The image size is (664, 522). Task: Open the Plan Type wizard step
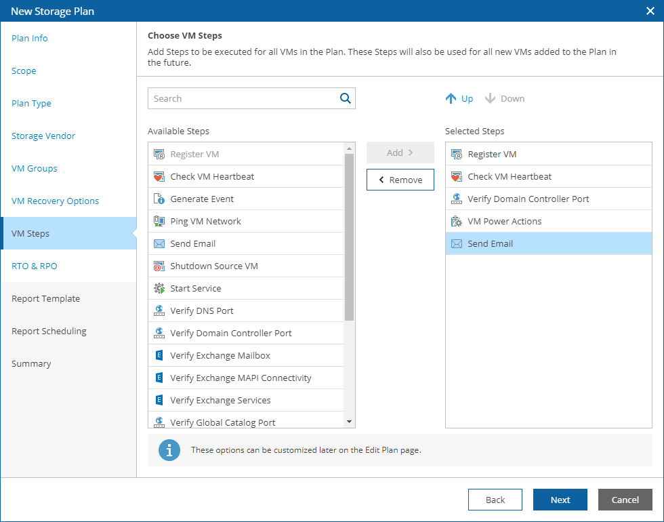pos(31,104)
